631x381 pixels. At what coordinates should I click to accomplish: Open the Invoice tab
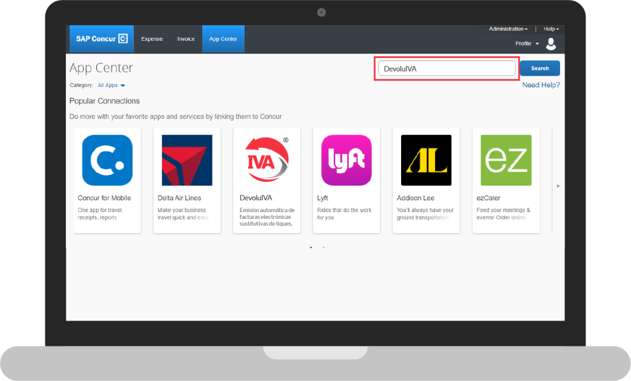point(186,39)
